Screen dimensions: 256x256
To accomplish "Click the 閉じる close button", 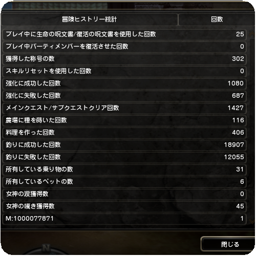I will click(229, 244).
